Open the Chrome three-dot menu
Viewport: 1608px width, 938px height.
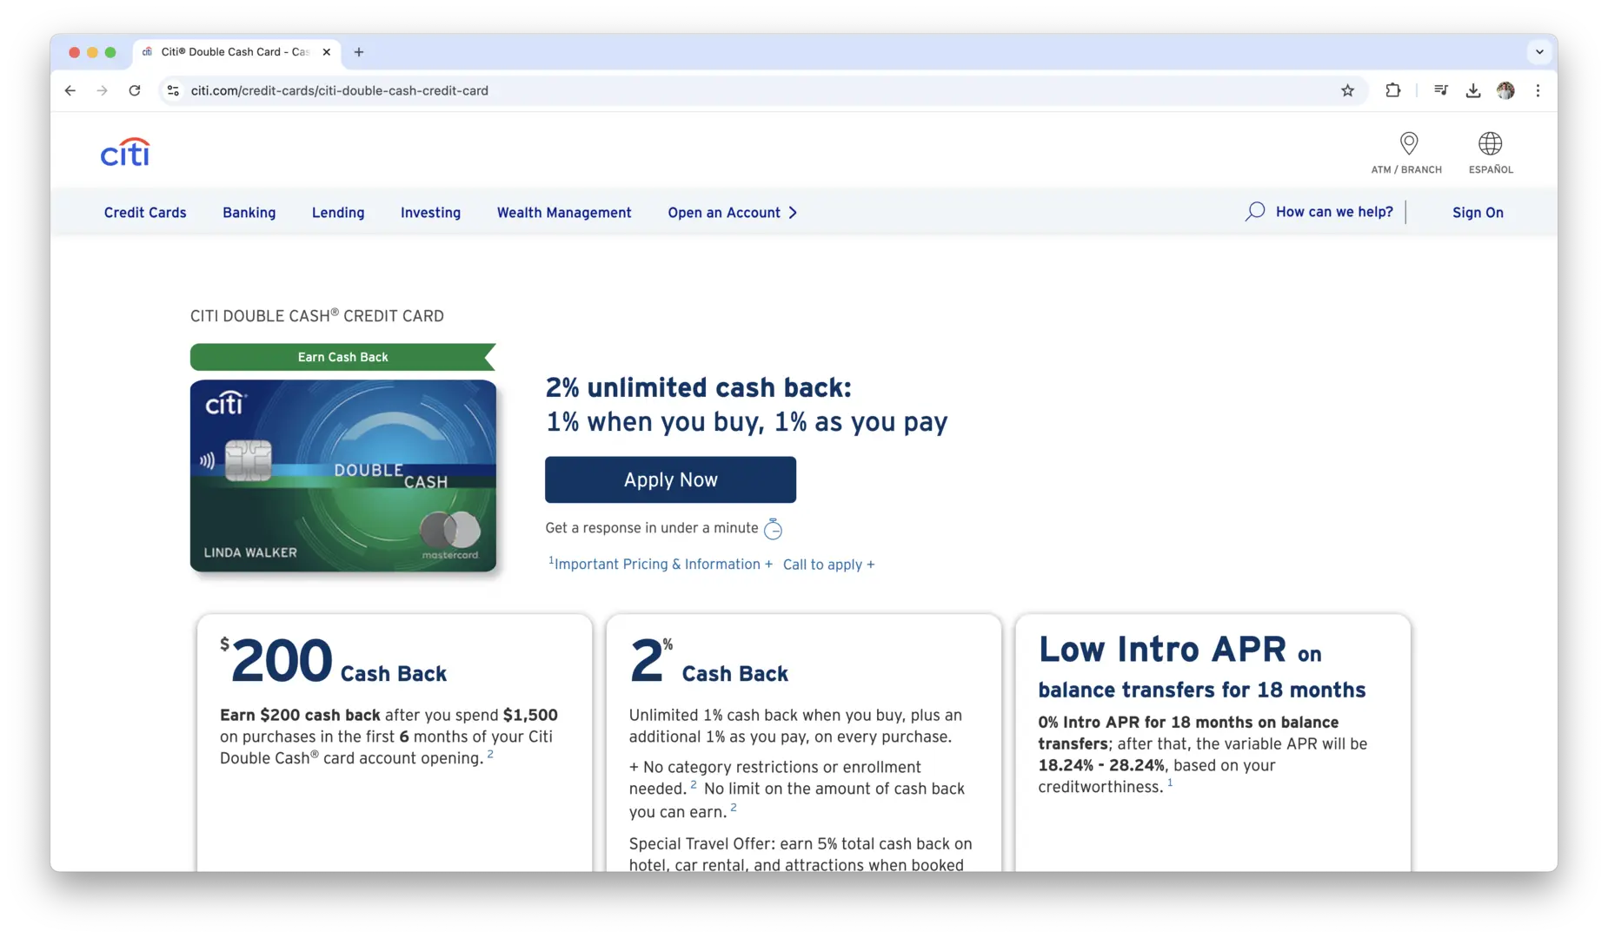tap(1538, 90)
